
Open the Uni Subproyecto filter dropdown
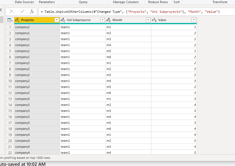click(x=102, y=20)
